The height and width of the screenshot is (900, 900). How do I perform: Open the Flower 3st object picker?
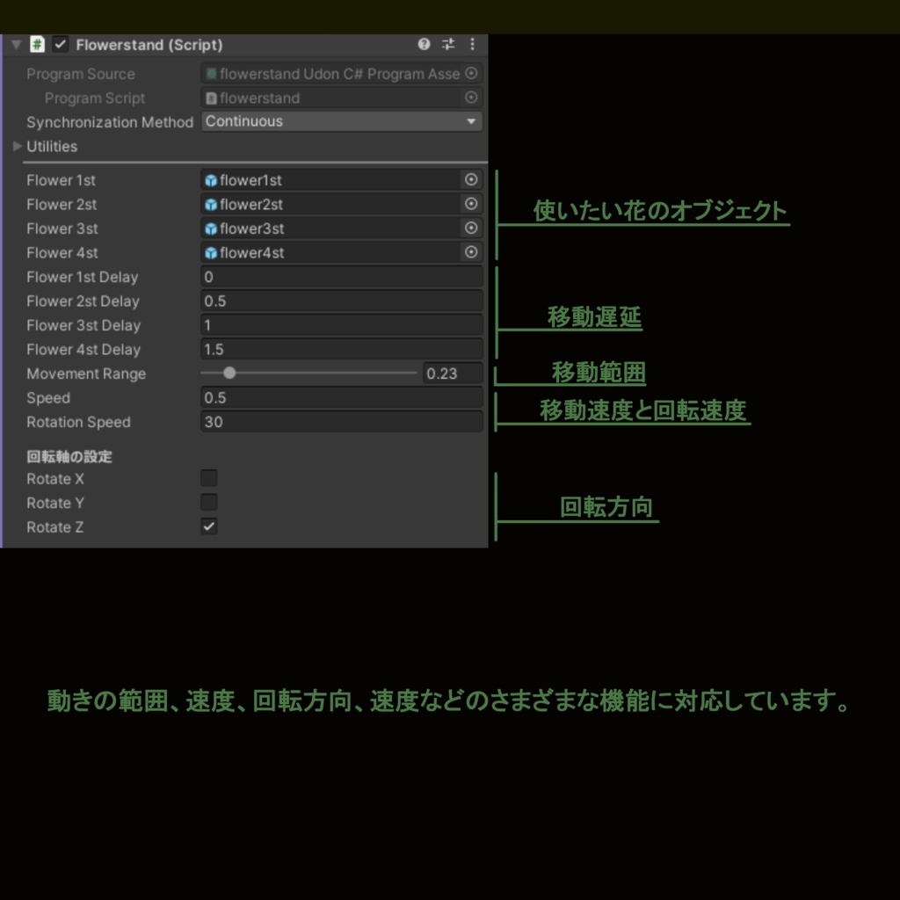pyautogui.click(x=471, y=229)
